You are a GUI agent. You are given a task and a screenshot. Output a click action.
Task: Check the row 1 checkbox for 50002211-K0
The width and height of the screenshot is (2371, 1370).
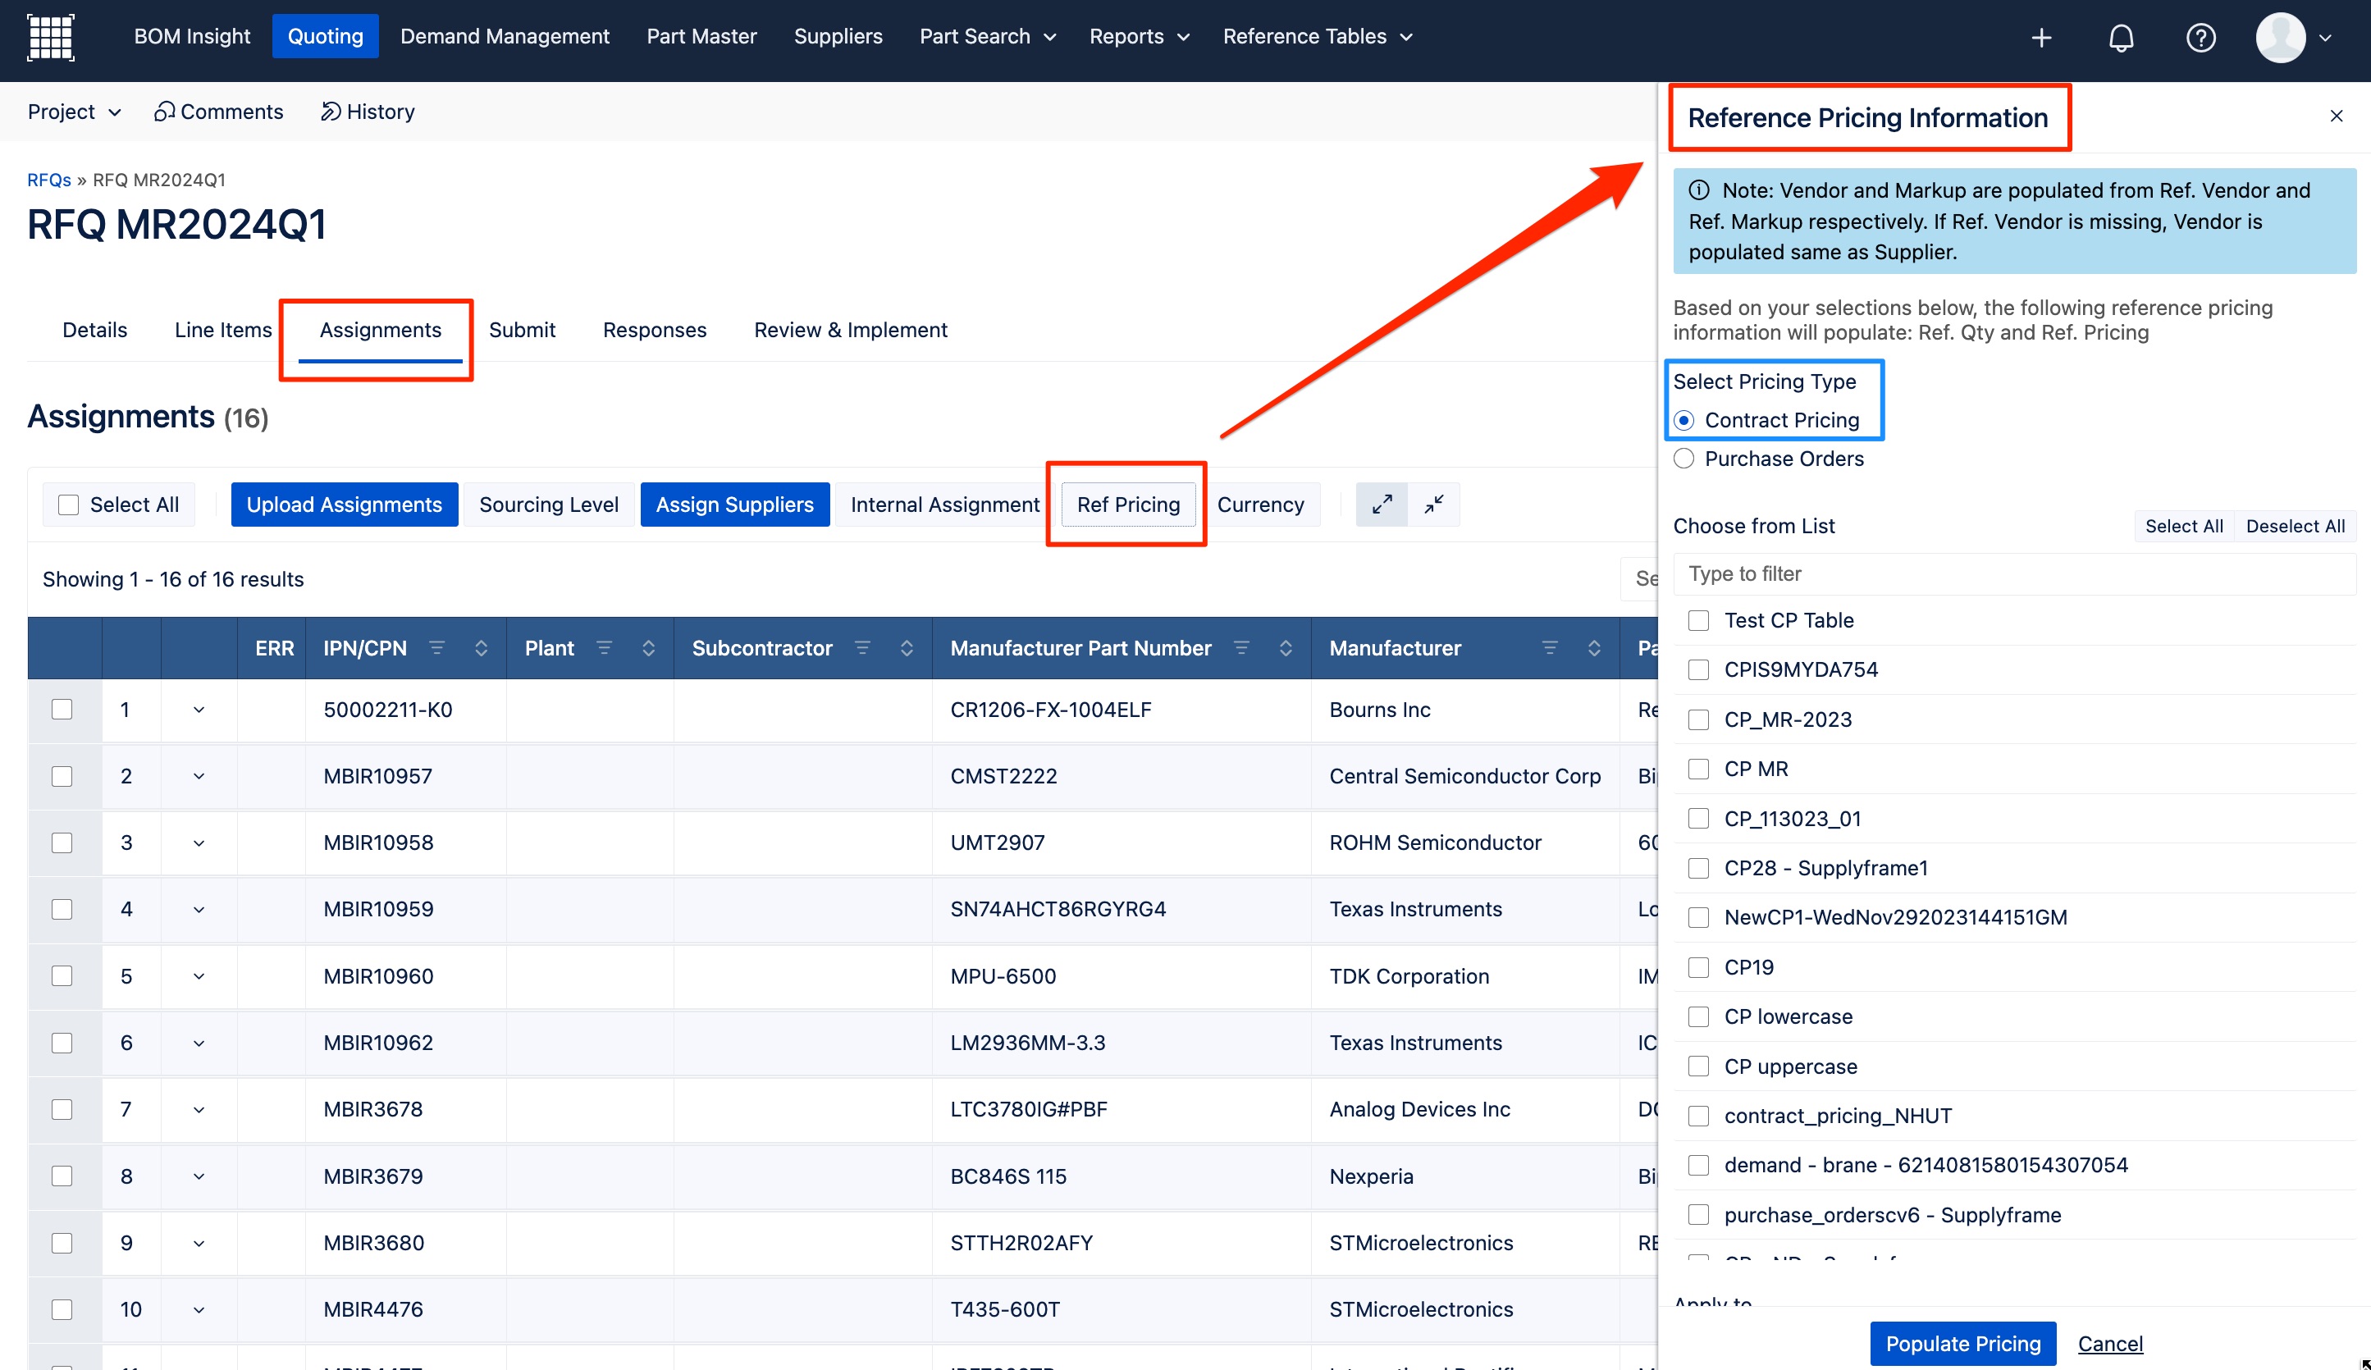tap(62, 709)
